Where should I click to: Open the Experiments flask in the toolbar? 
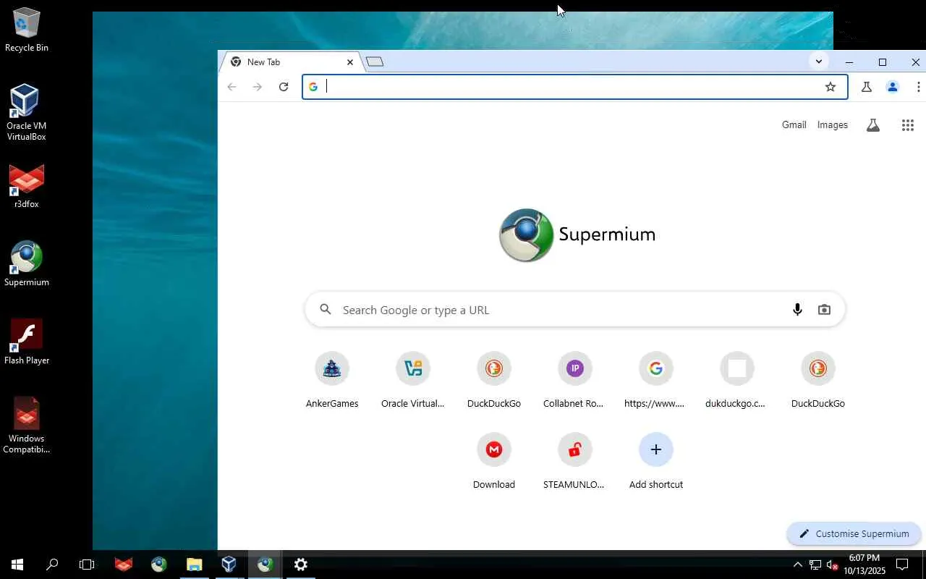(x=866, y=87)
